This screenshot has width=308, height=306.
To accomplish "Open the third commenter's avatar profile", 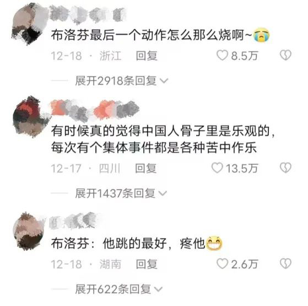I will click(x=29, y=232).
